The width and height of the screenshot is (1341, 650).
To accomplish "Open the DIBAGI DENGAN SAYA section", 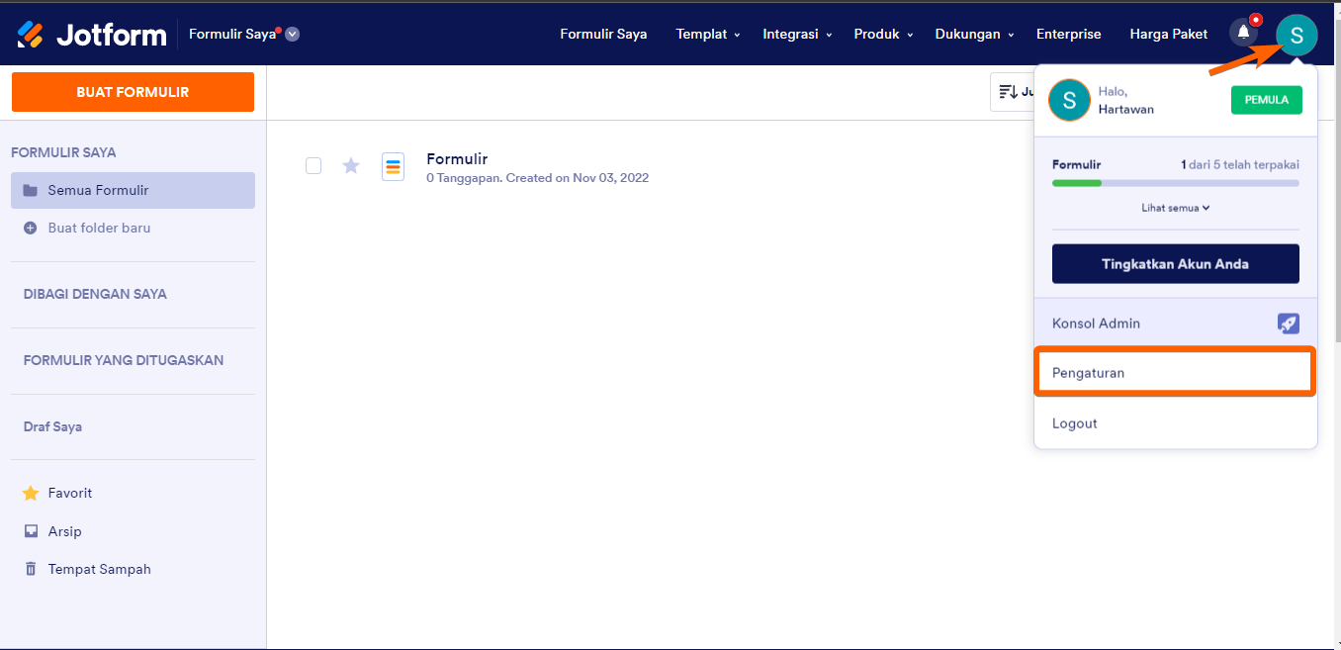I will pyautogui.click(x=95, y=294).
